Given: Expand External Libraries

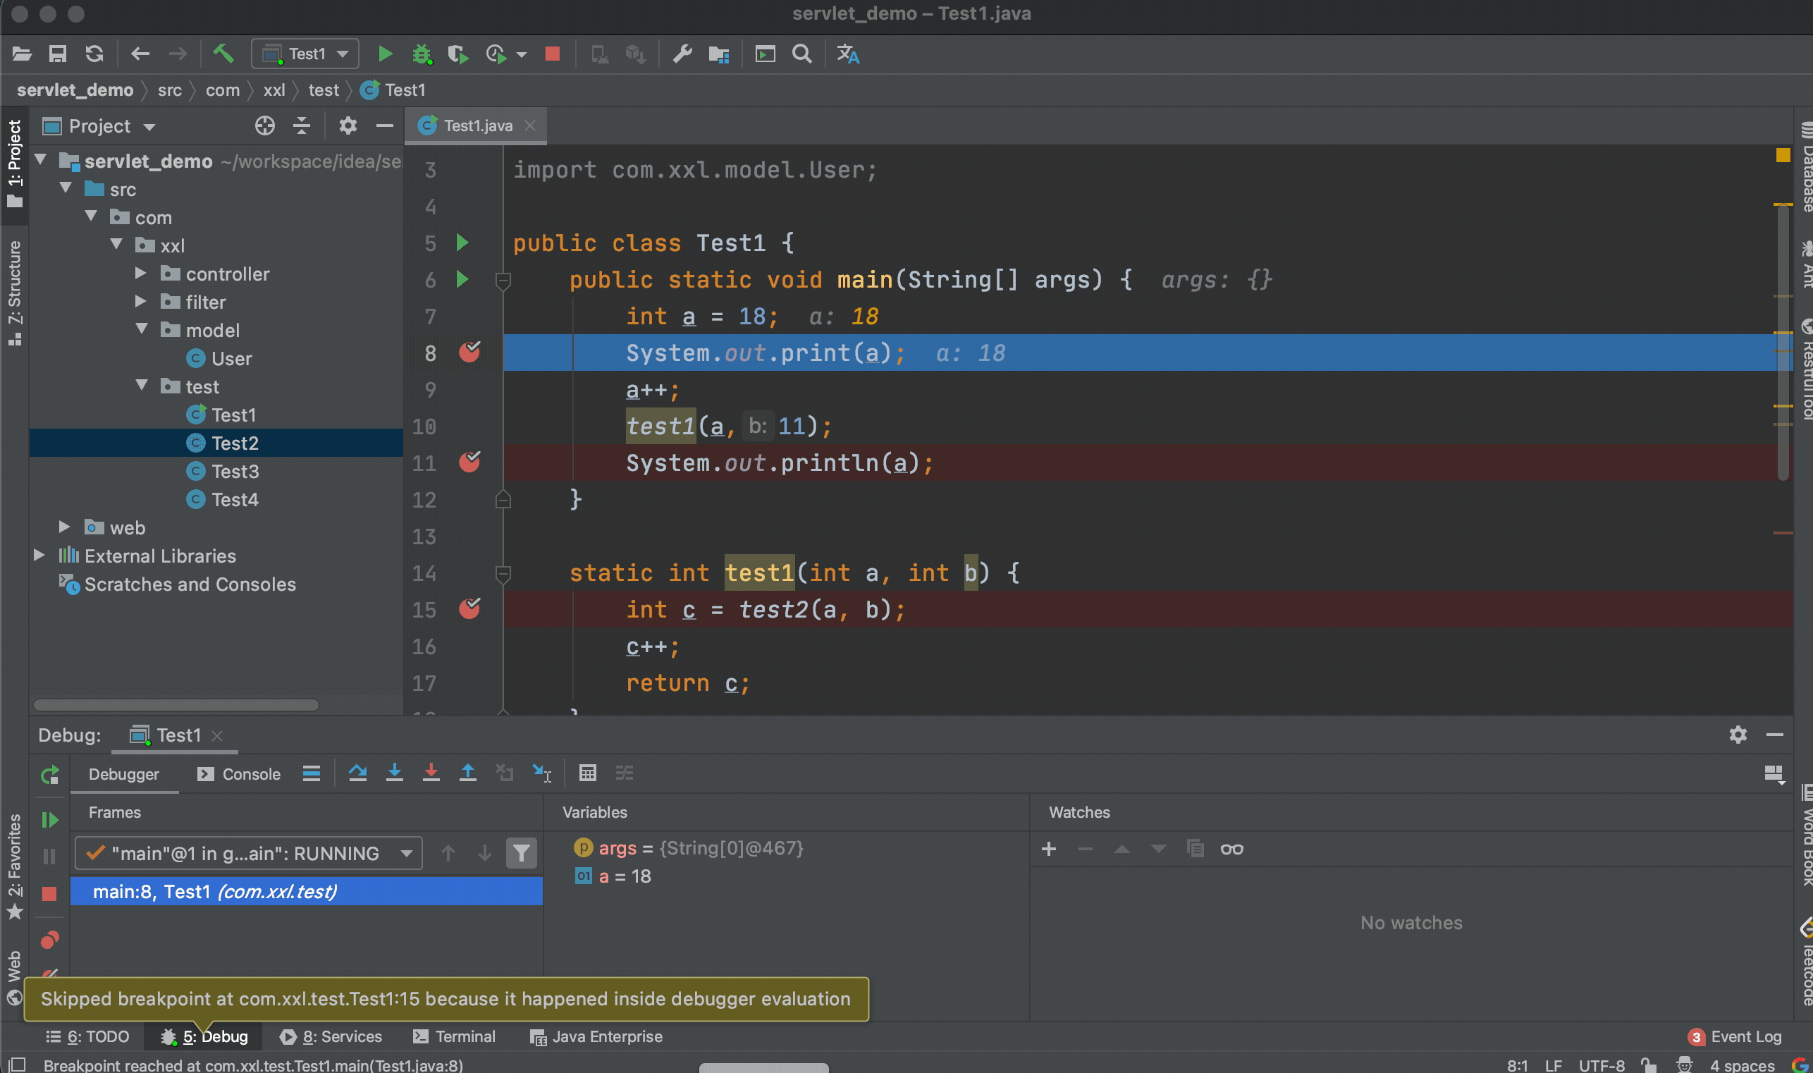Looking at the screenshot, I should [39, 556].
